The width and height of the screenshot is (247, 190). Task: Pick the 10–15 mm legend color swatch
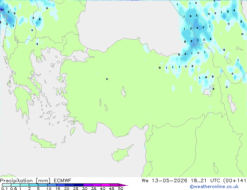51,185
